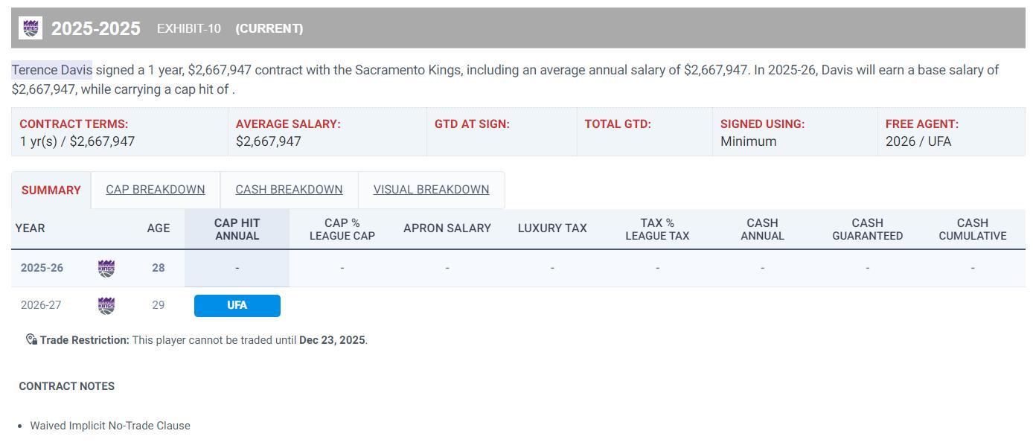Click the Kings logo in the 2025-26 row
Image resolution: width=1033 pixels, height=448 pixels.
tap(106, 269)
